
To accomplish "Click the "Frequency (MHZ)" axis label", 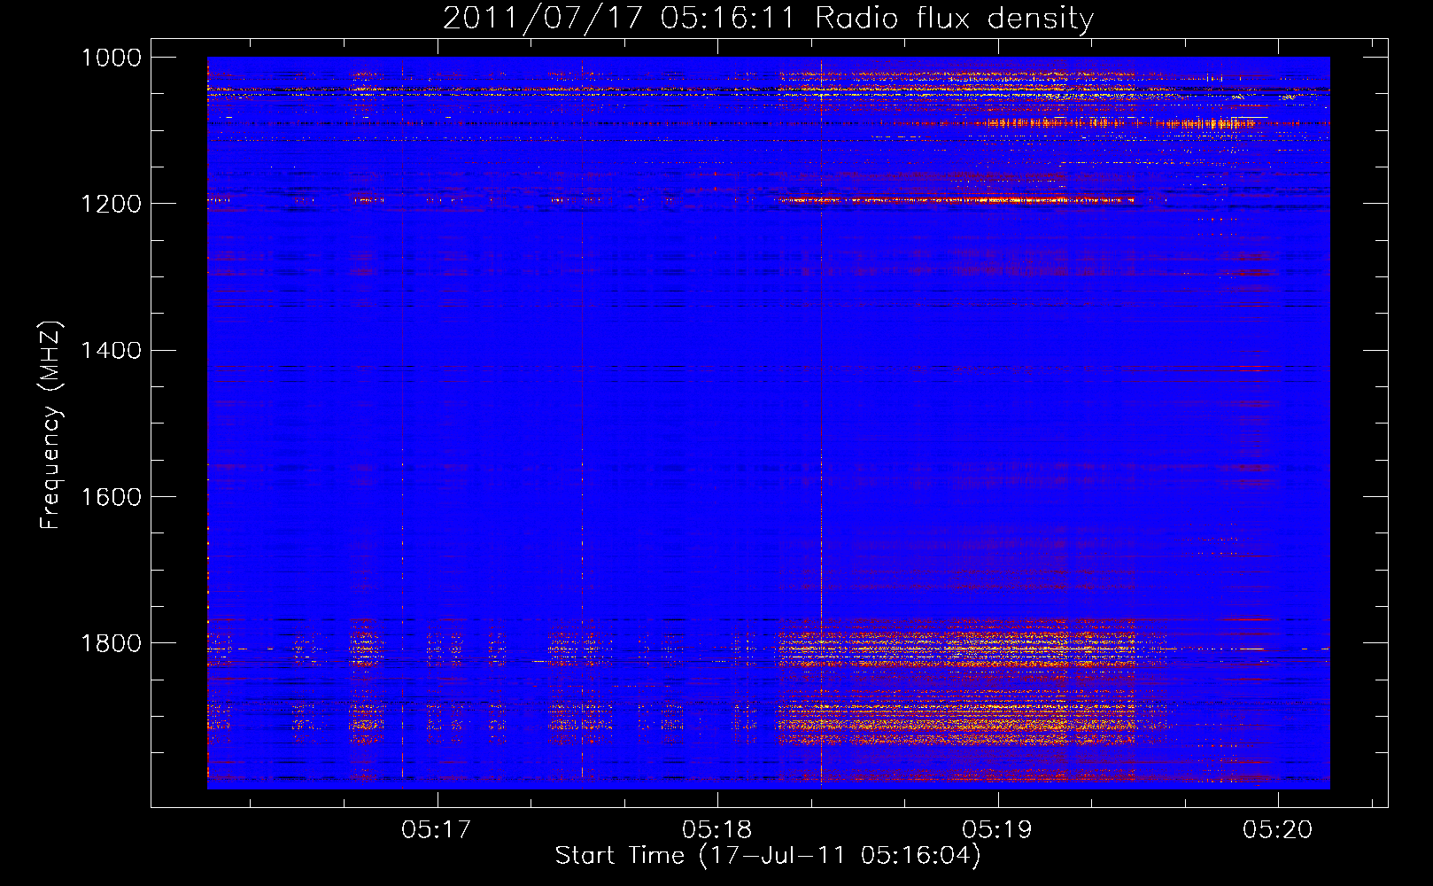I will click(x=50, y=425).
